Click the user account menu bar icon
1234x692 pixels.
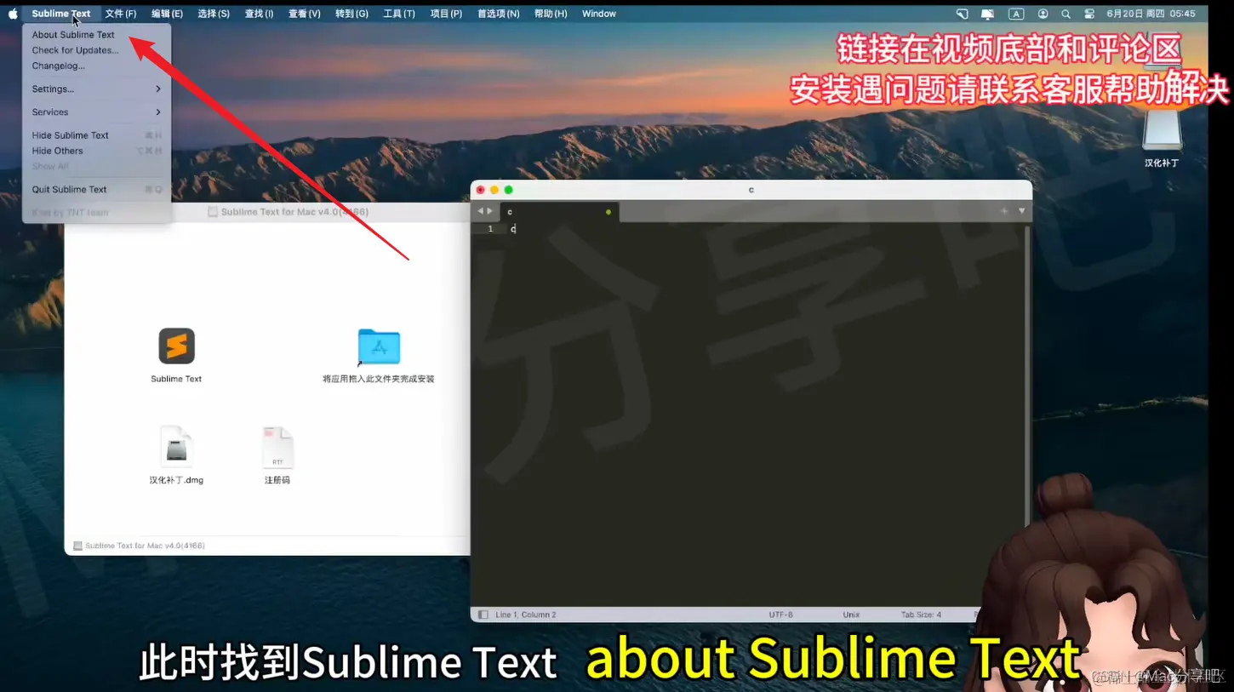1043,14
